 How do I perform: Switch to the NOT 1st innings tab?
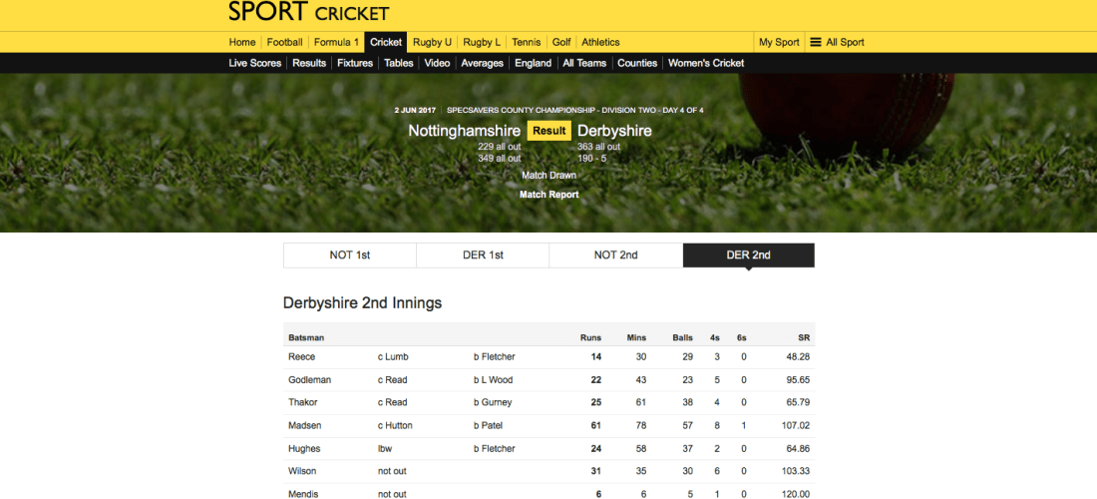349,255
